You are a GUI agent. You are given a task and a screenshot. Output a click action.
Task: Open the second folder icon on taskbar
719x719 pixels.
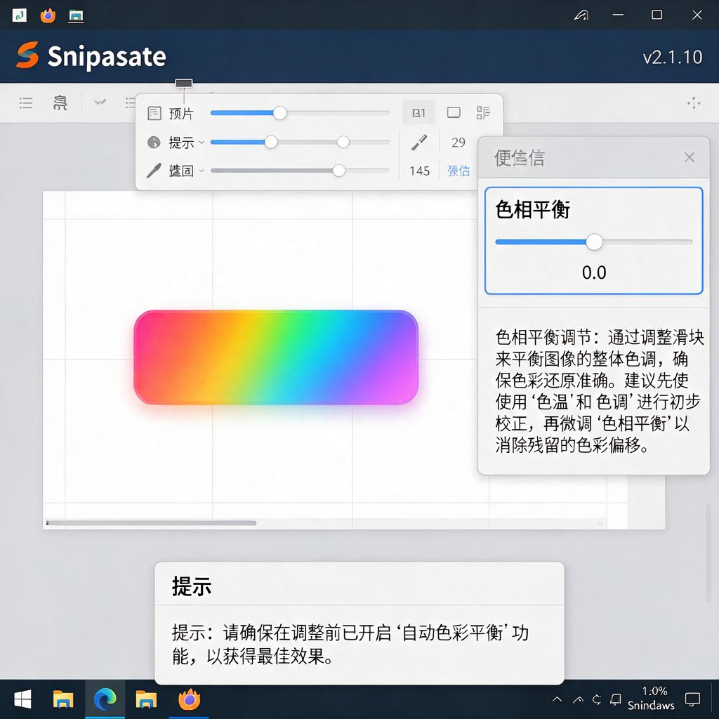(146, 699)
